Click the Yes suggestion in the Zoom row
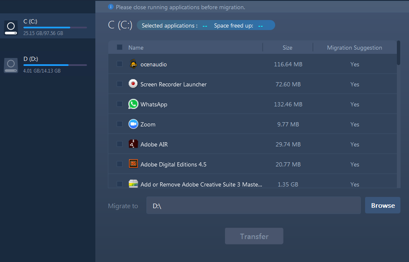 coord(355,124)
